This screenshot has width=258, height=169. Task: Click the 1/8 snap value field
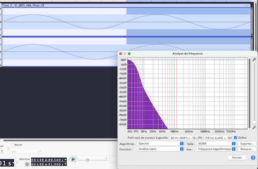click(x=25, y=151)
